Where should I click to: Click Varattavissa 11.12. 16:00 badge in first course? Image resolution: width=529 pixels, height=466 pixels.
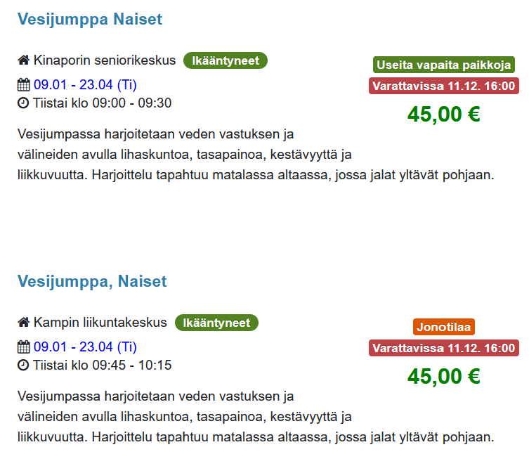click(x=444, y=86)
